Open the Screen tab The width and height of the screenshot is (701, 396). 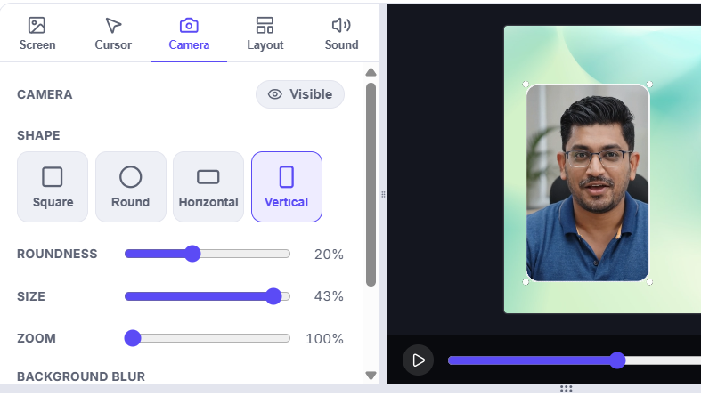pyautogui.click(x=37, y=34)
